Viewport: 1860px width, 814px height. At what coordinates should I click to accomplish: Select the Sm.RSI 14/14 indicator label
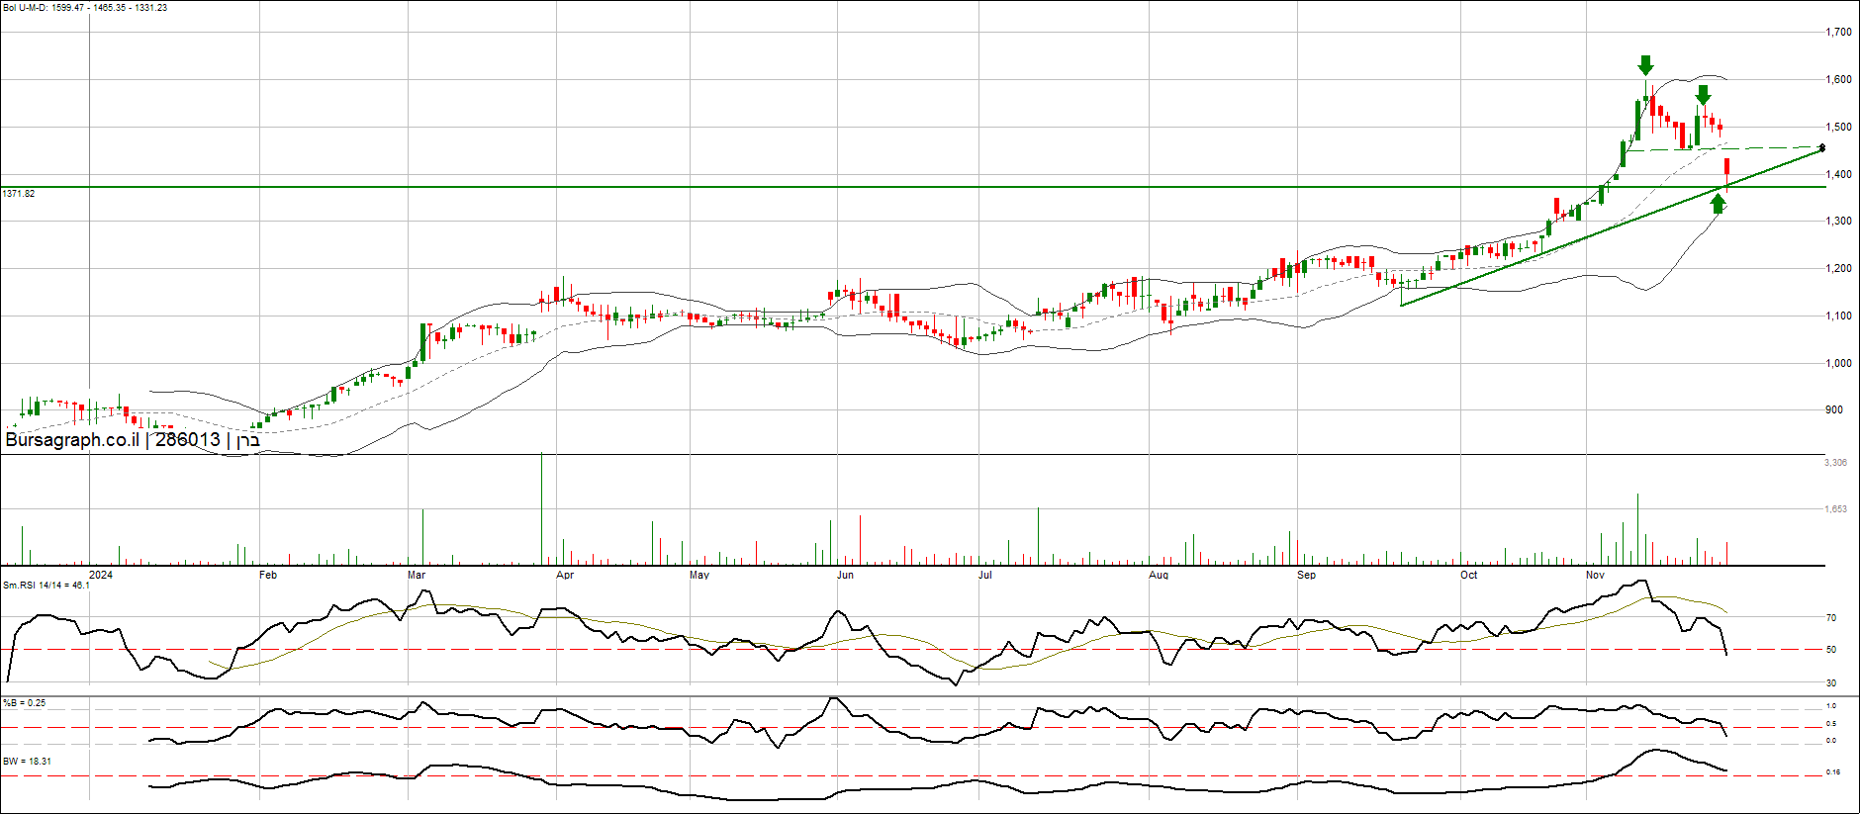[46, 586]
